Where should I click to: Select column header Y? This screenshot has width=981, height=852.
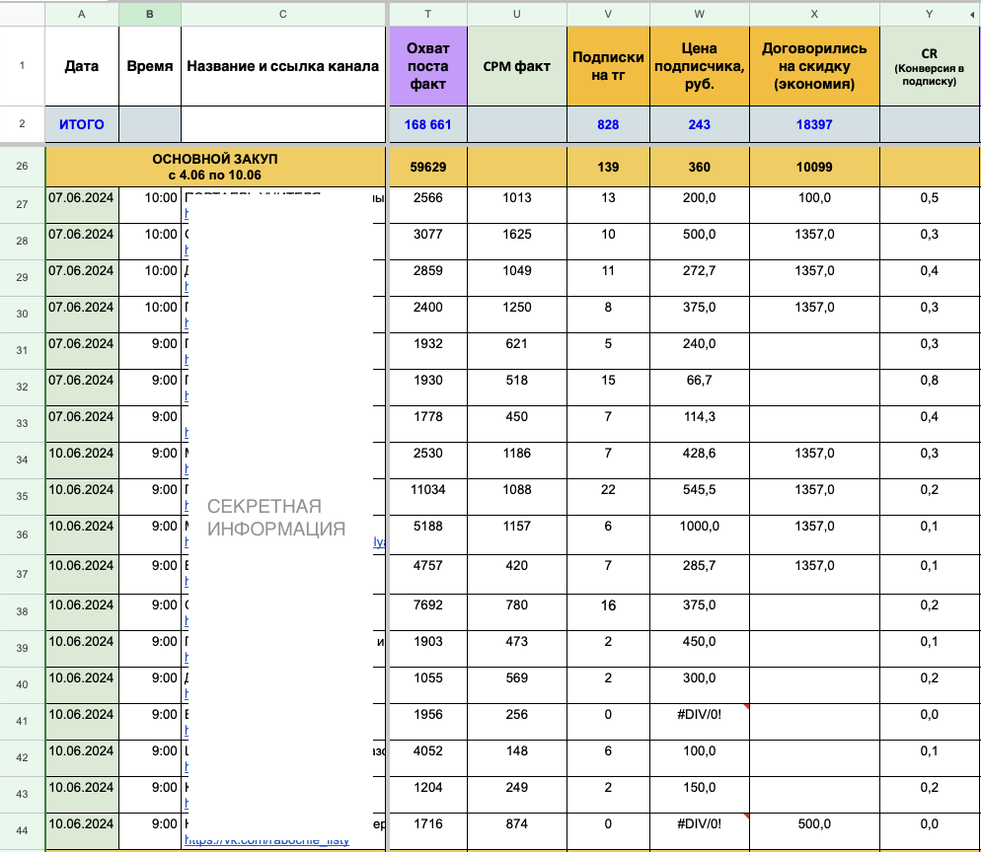coord(929,14)
